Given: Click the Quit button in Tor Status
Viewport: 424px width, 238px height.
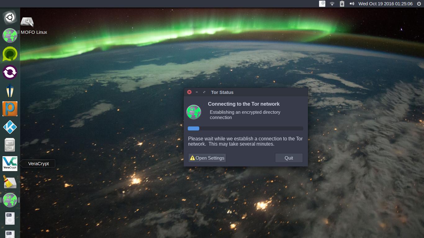Looking at the screenshot, I should point(289,158).
